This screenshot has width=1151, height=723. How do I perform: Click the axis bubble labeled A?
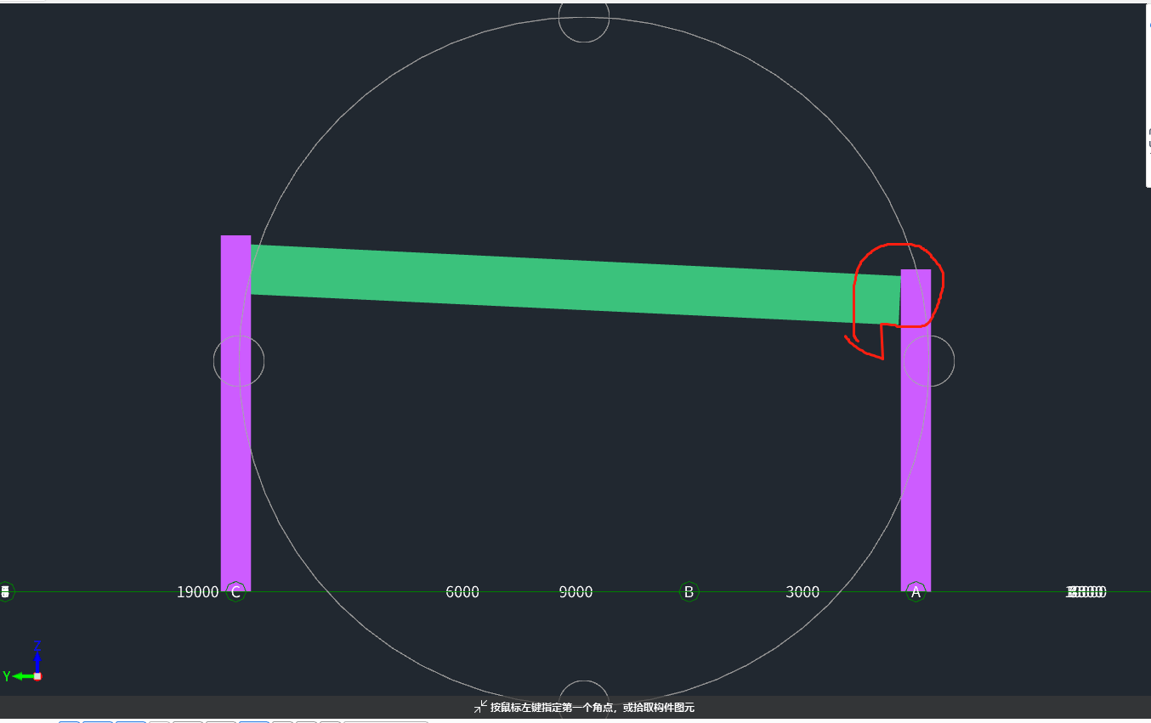[x=916, y=591]
